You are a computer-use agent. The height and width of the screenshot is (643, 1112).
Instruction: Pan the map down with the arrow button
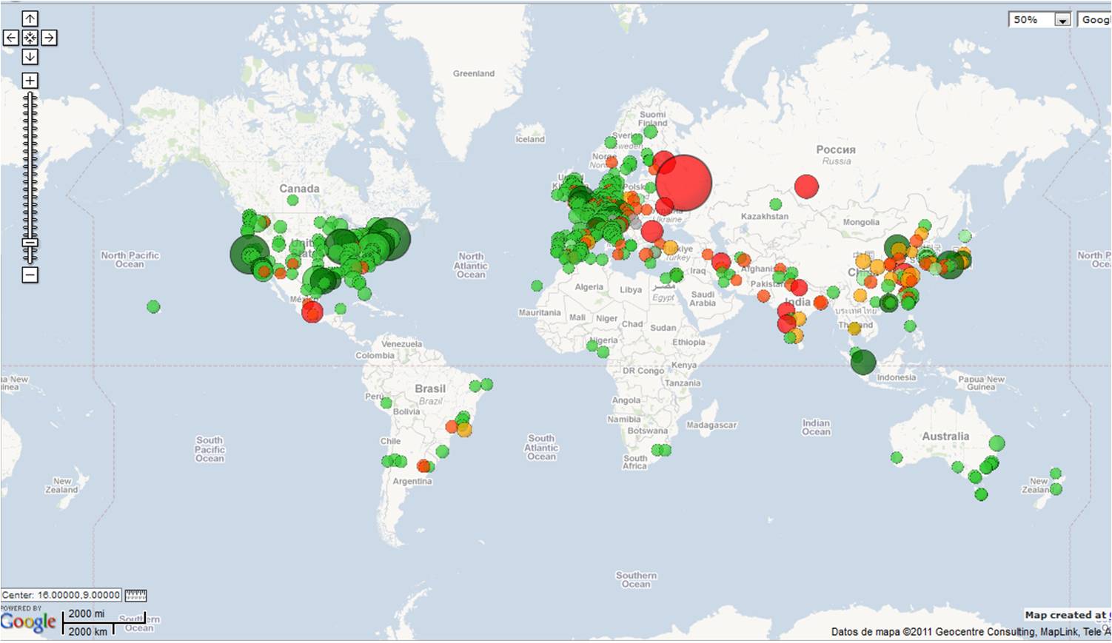[30, 57]
